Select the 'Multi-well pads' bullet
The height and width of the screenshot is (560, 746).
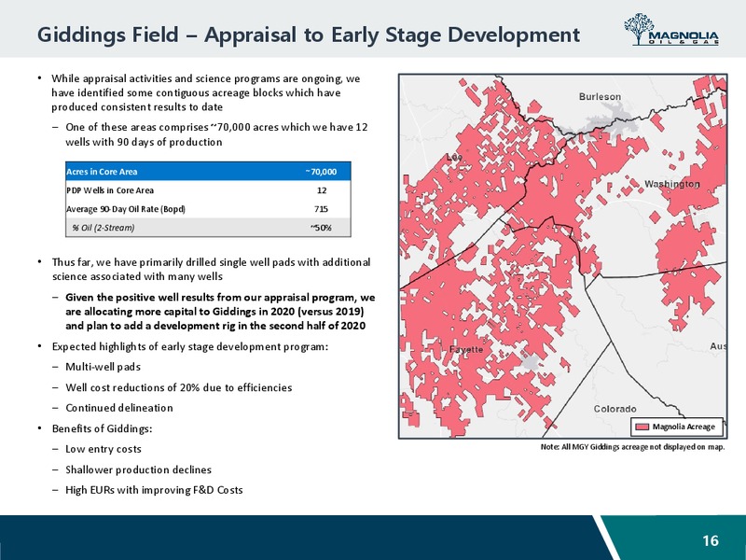pos(103,367)
